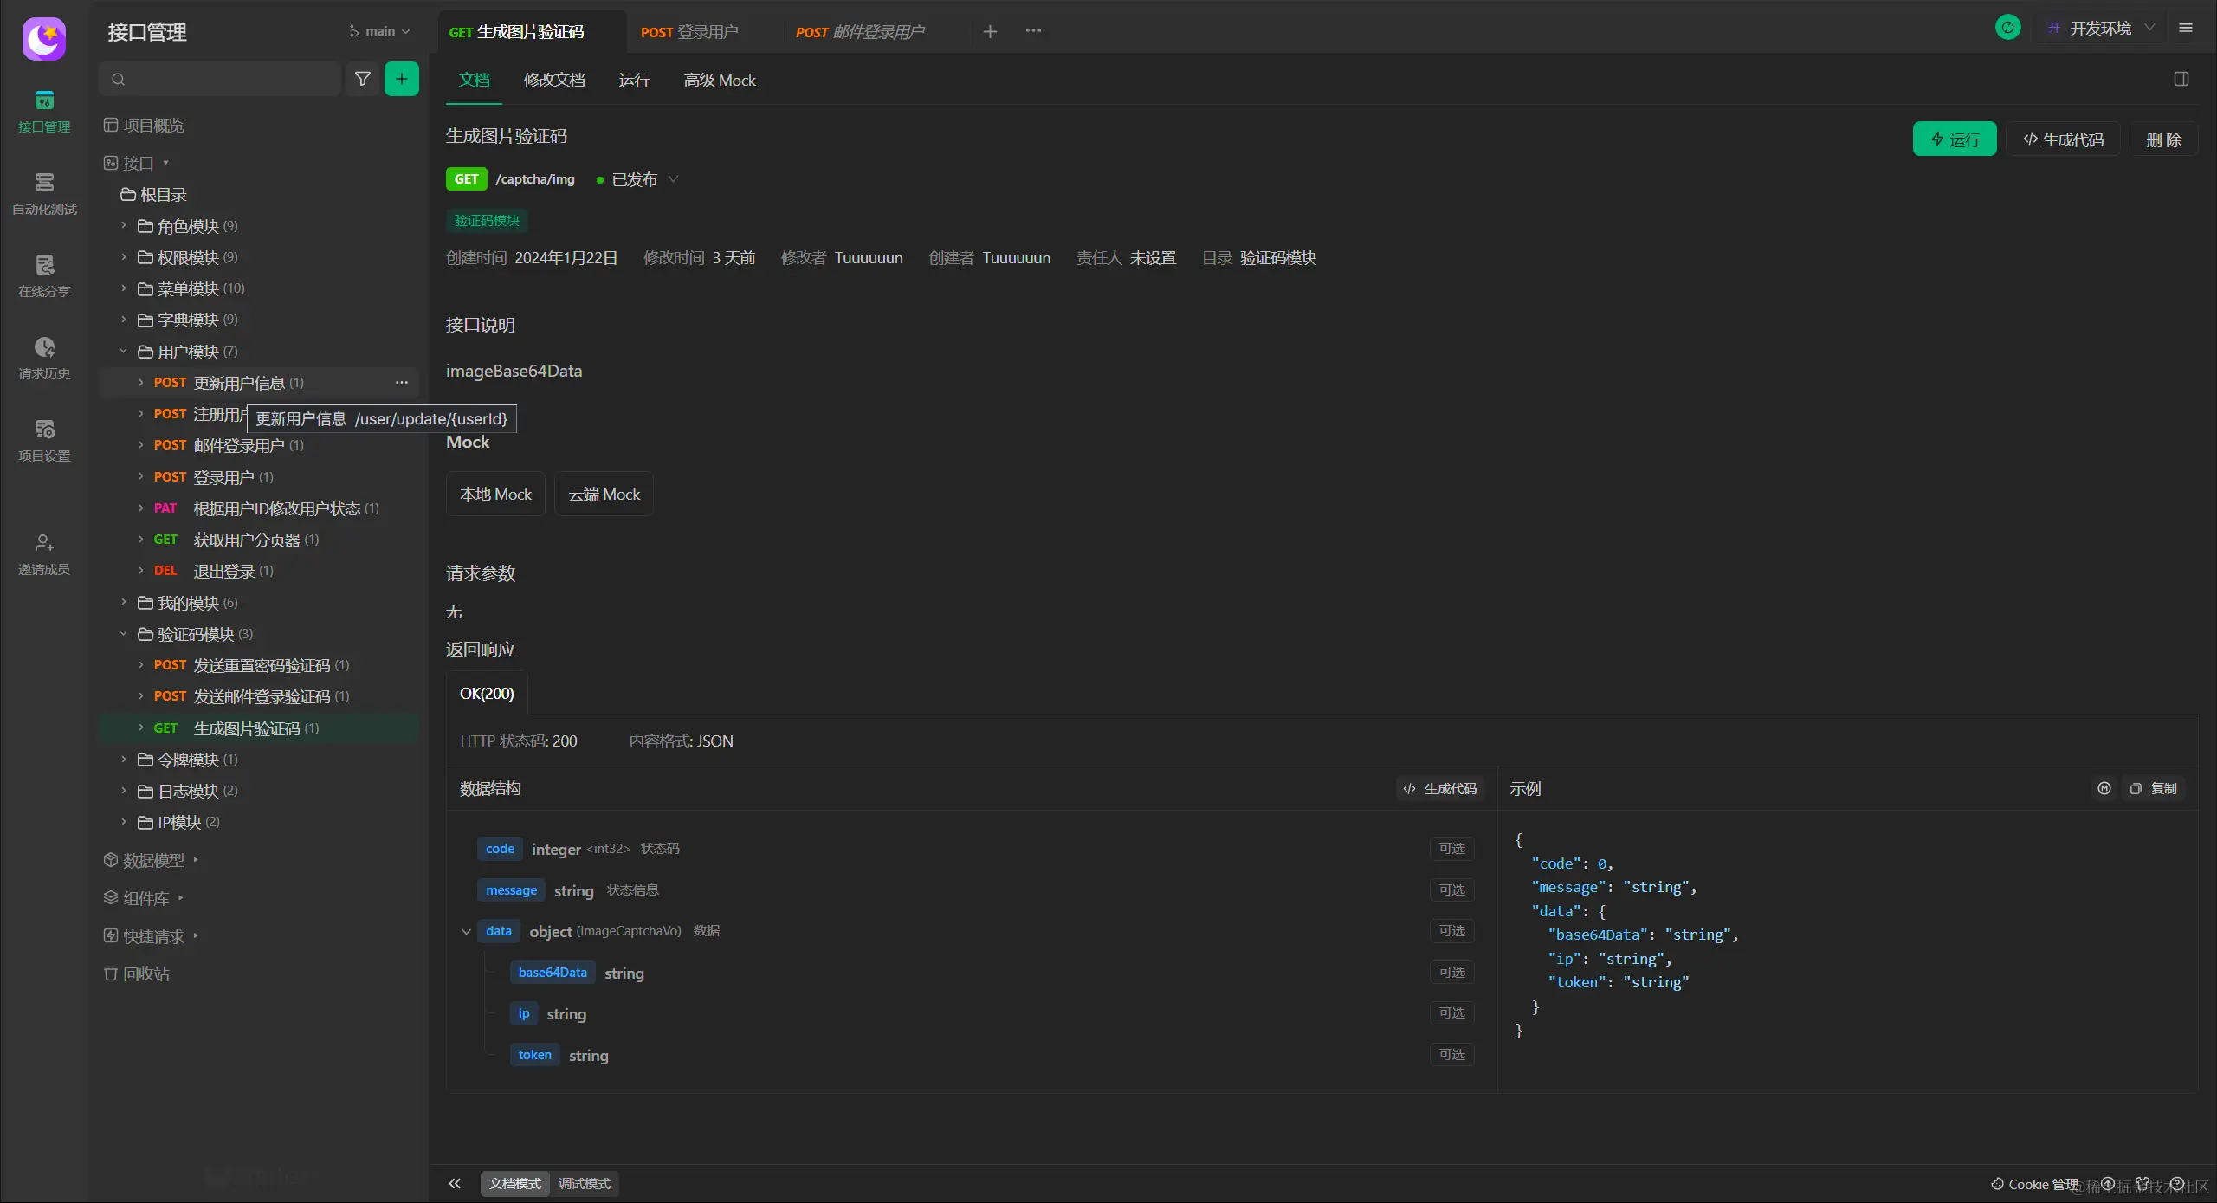Screen dimensions: 2217x1203
Task: Click the filter funnel icon
Action: (x=363, y=79)
